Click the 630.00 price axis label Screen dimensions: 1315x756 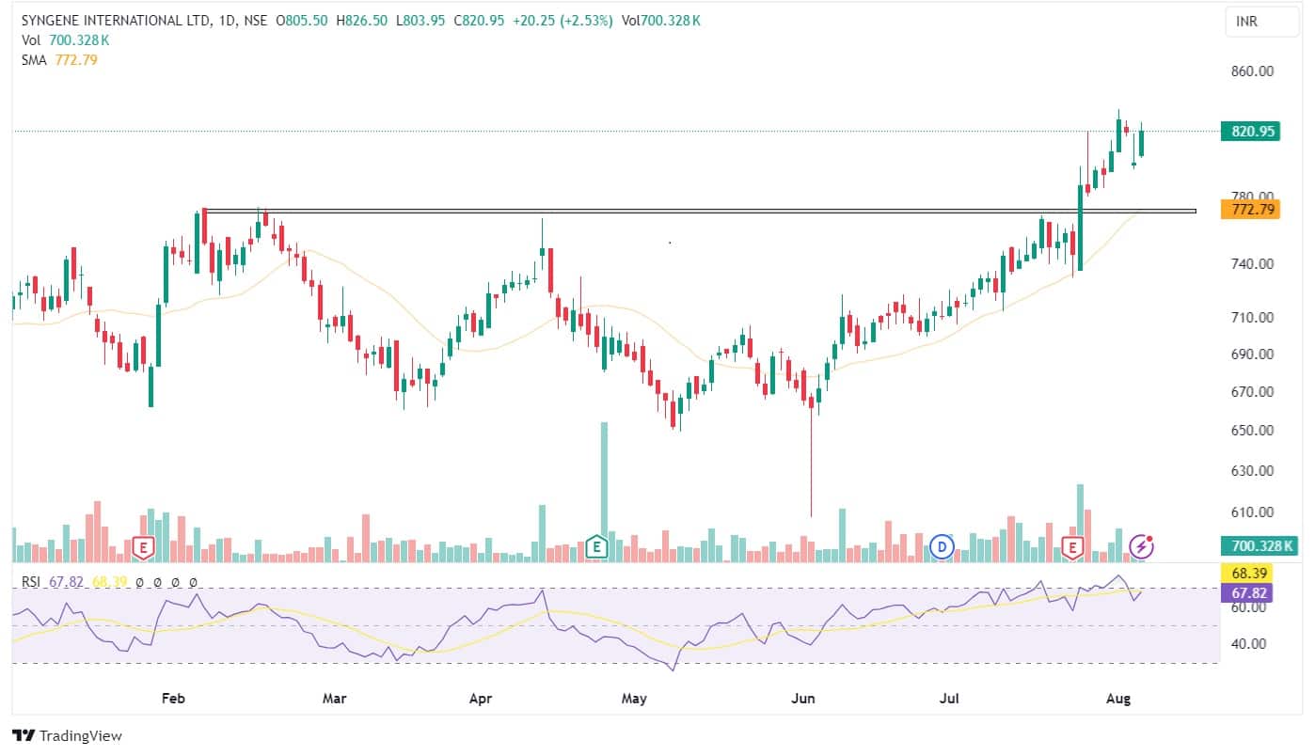click(1253, 470)
